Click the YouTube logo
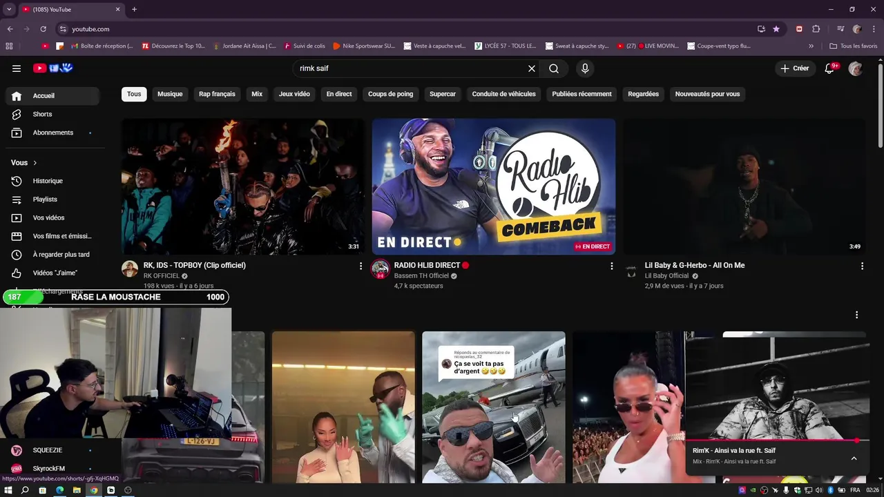The height and width of the screenshot is (497, 884). [53, 68]
